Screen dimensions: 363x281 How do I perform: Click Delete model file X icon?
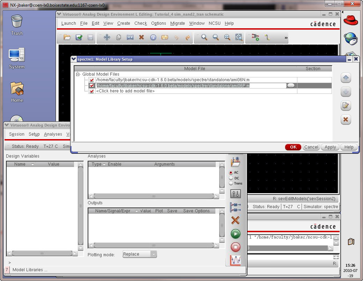(x=346, y=120)
